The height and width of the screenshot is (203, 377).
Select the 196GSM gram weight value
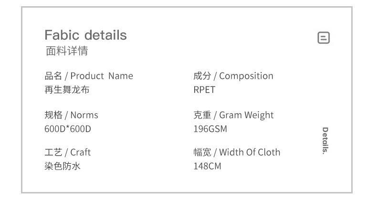(x=210, y=128)
